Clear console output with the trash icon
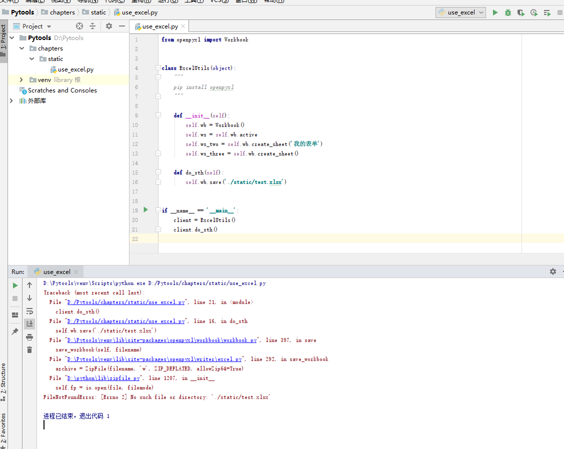This screenshot has height=449, width=564. point(29,350)
